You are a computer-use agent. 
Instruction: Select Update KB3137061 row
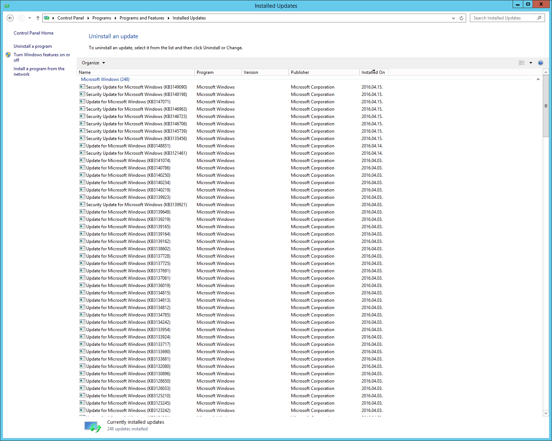(x=232, y=278)
